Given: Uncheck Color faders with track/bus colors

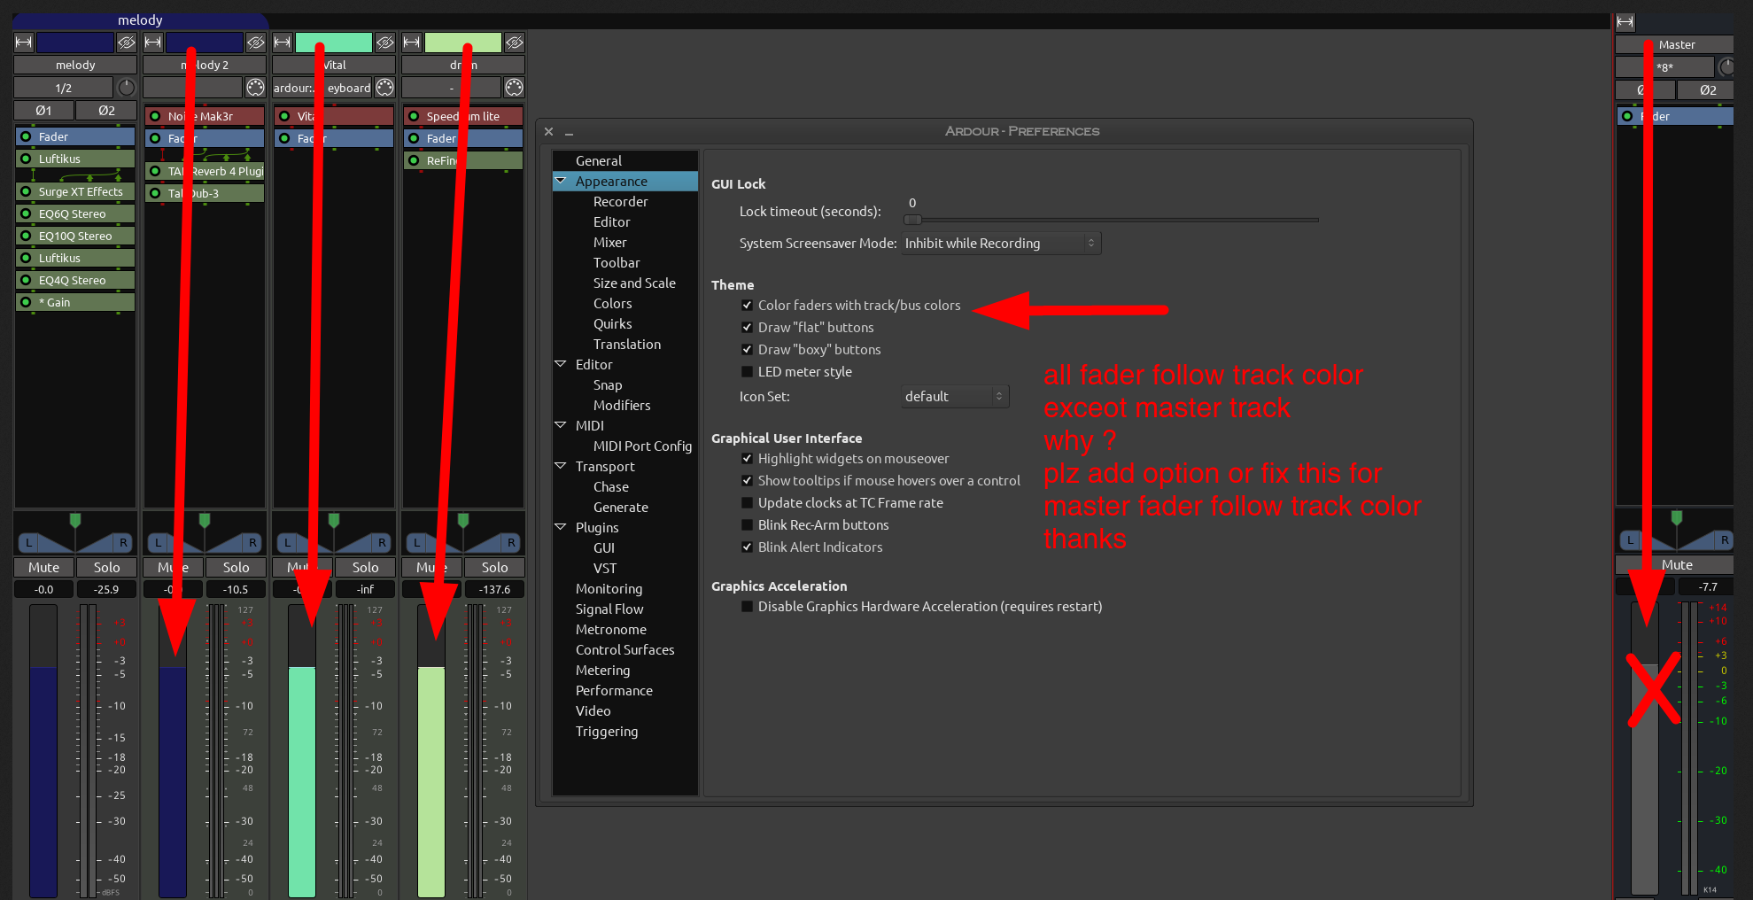Looking at the screenshot, I should coord(747,306).
